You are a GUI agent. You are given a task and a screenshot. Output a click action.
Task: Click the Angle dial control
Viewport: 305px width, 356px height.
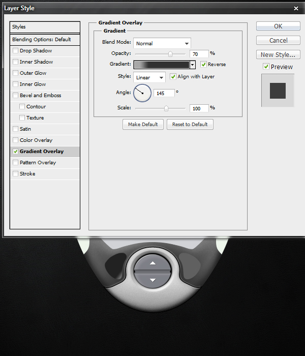coord(142,93)
